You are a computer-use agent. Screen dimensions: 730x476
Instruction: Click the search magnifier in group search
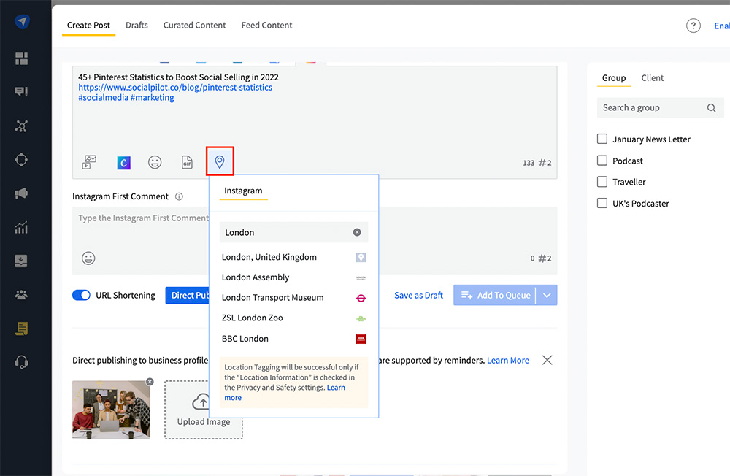click(711, 108)
